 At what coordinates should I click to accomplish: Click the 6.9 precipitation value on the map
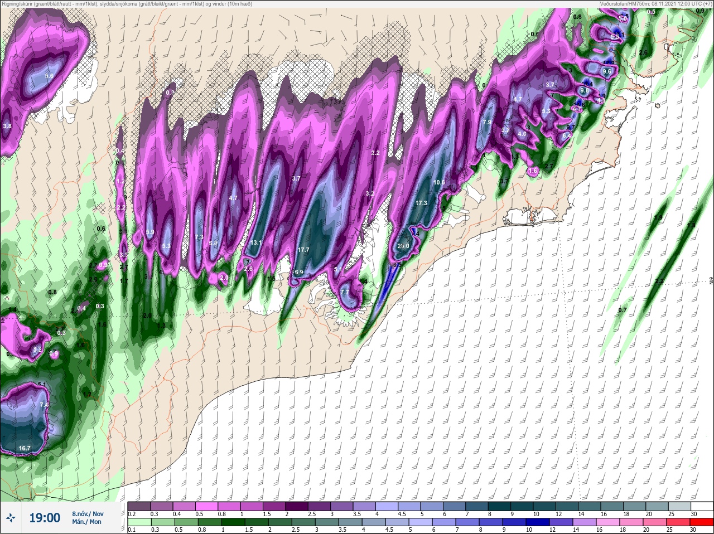(298, 272)
